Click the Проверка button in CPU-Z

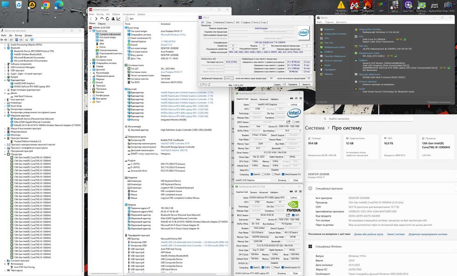(292, 85)
